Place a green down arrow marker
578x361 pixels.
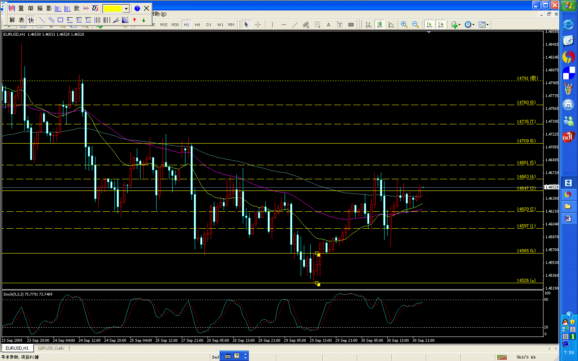click(x=144, y=20)
